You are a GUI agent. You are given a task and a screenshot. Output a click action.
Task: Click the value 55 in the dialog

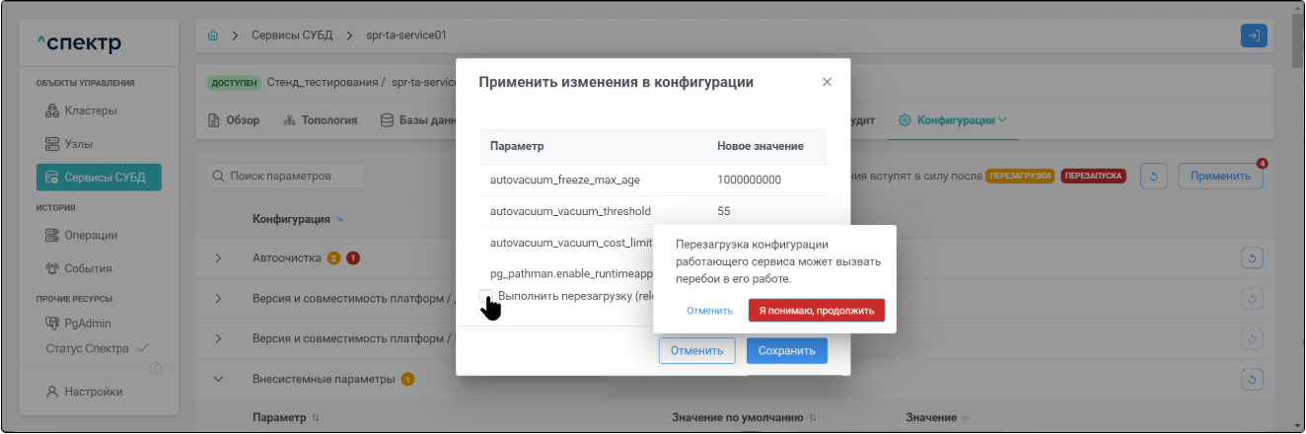click(724, 211)
